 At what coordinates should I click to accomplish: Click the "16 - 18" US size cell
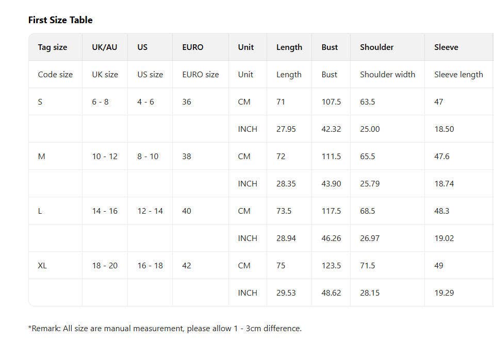[x=150, y=265]
